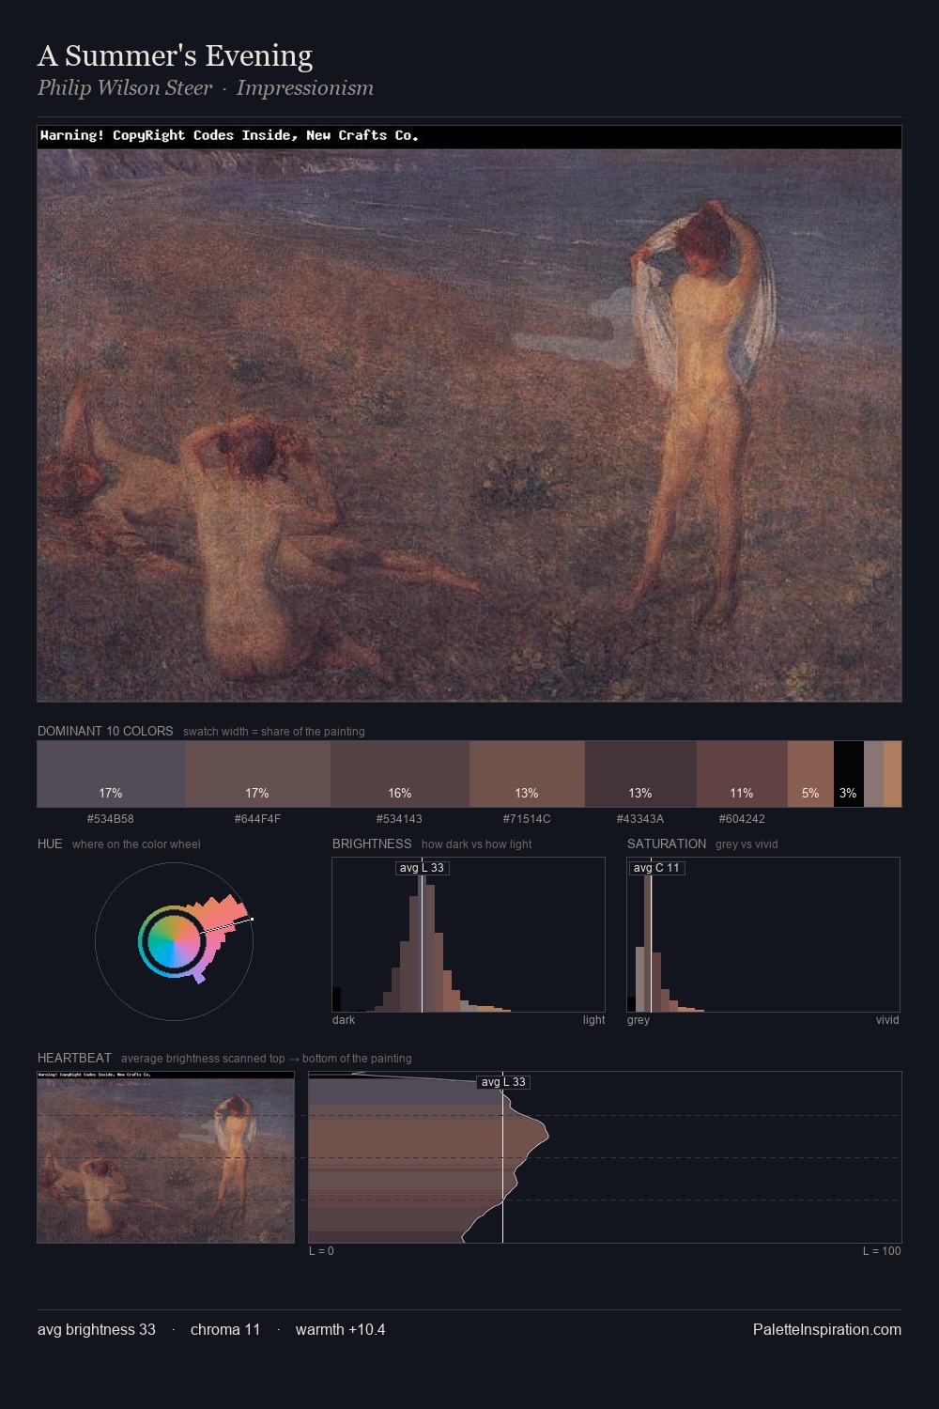The height and width of the screenshot is (1409, 939).
Task: Click the 'DOMINANT 10 COLORS' heading
Action: click(x=105, y=731)
